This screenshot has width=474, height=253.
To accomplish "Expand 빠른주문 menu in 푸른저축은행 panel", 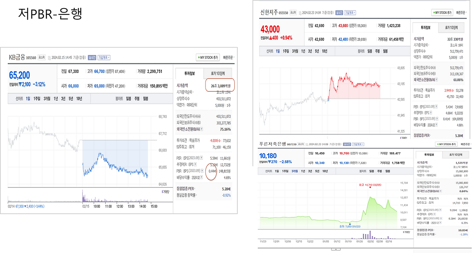I will click(467, 144).
